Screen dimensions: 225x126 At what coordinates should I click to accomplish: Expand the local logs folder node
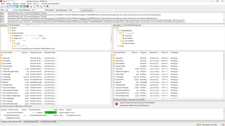click(x=13, y=43)
